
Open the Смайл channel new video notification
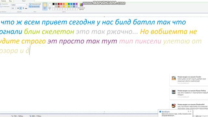pos(189,80)
